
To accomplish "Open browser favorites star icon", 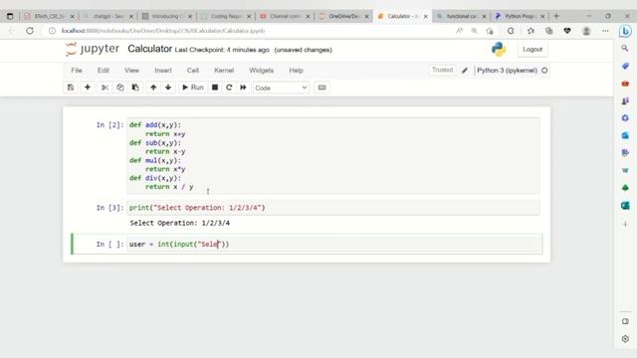I will coord(531,31).
